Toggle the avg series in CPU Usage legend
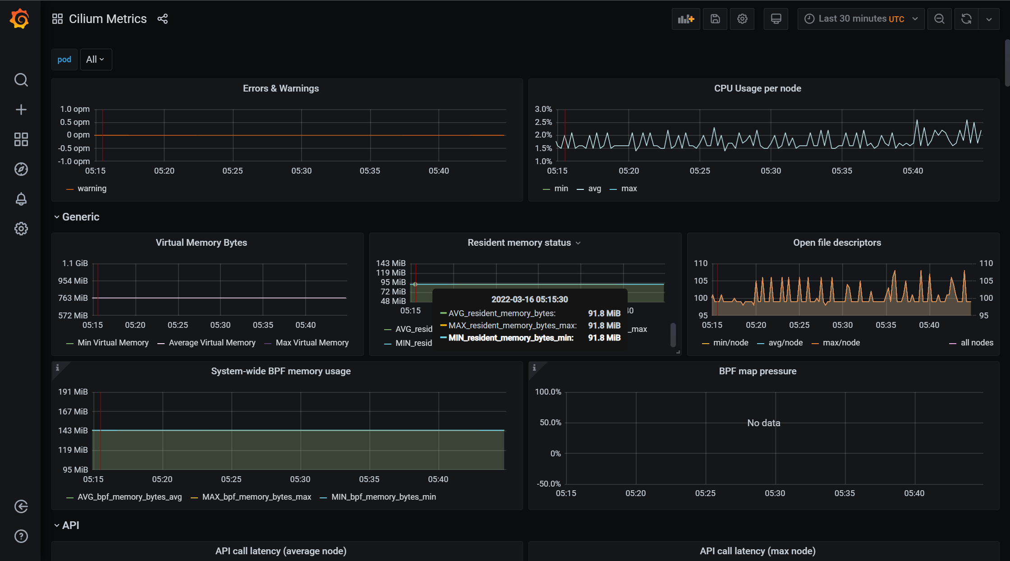Viewport: 1010px width, 561px height. click(594, 189)
